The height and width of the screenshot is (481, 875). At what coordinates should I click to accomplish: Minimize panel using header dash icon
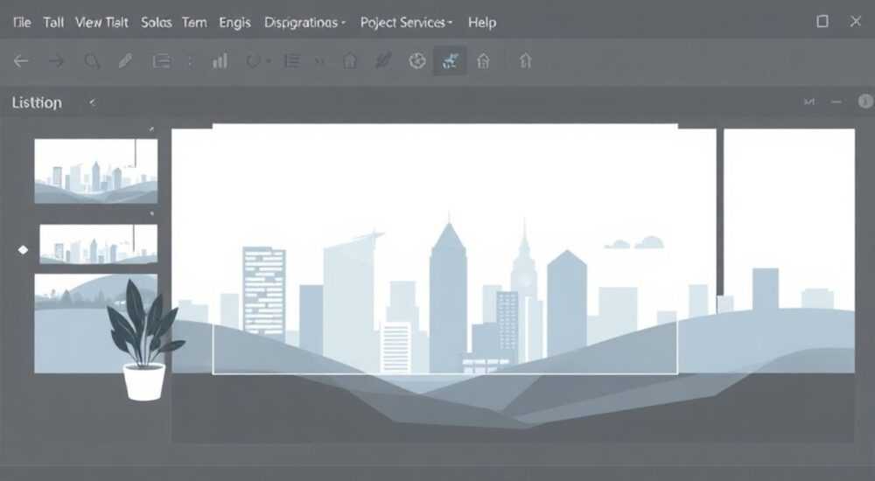[x=836, y=101]
